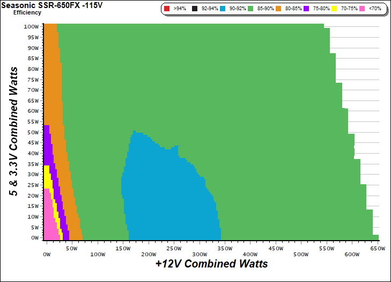Click the Efficiency subtitle text
The image size is (391, 282).
(27, 12)
